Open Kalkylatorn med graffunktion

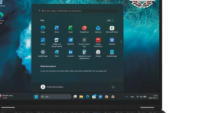[x=84, y=54]
